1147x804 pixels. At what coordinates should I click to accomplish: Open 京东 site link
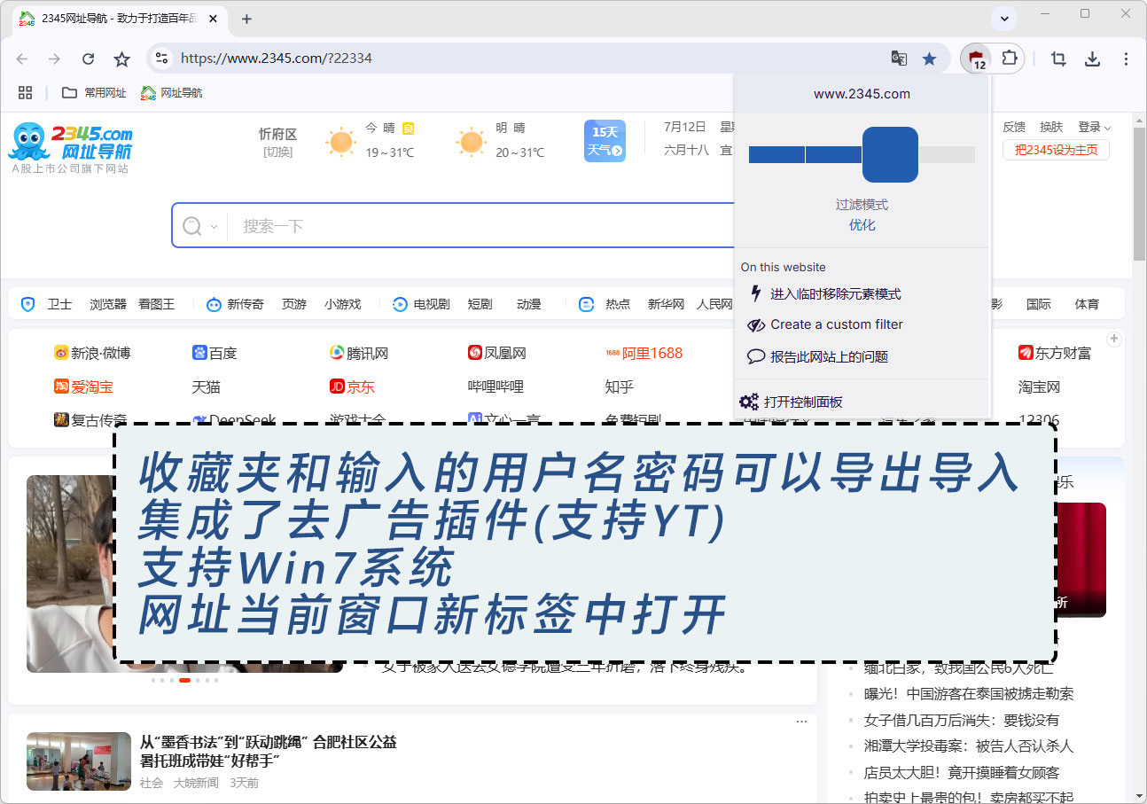point(352,386)
